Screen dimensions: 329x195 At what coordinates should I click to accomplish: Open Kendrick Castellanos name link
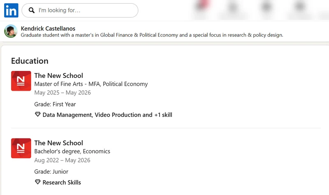coord(48,28)
